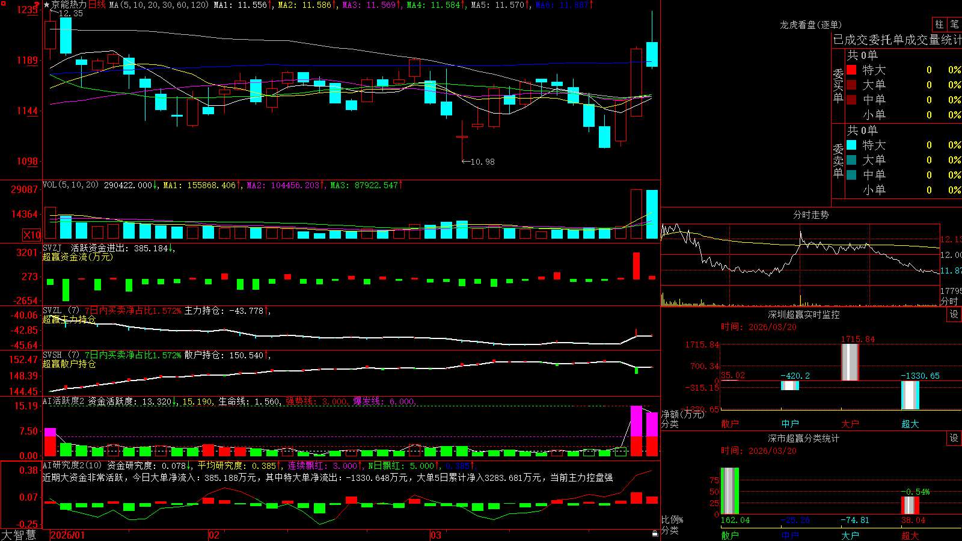Click the 分时走势 panel title
Screen dimensions: 962x541
point(810,215)
